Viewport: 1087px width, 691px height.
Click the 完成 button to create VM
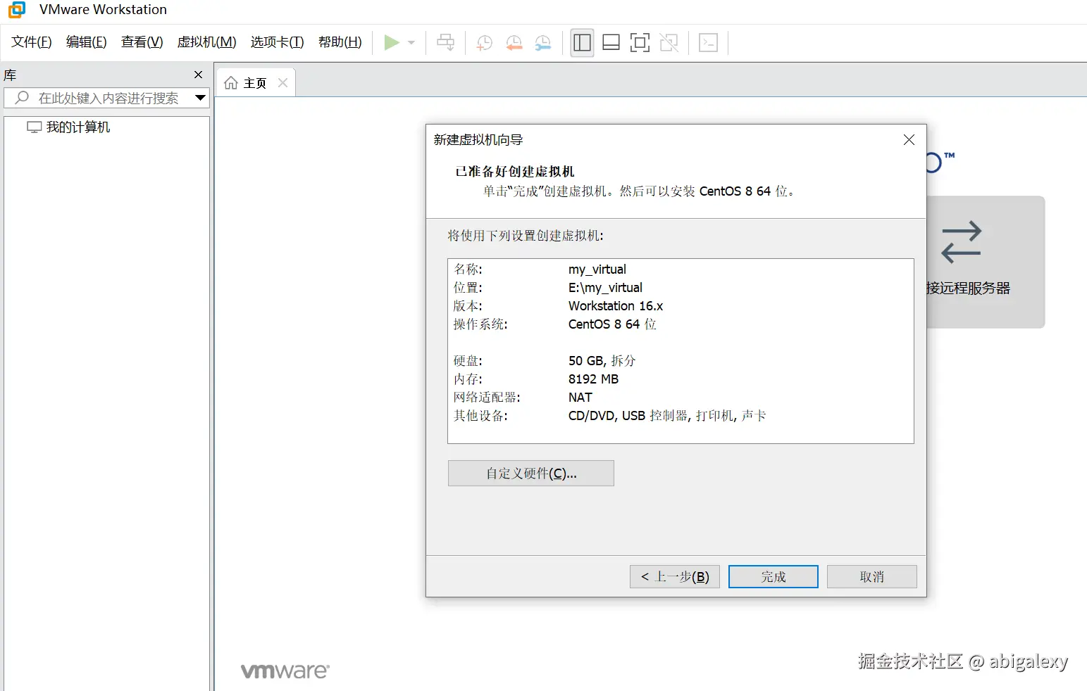tap(773, 576)
